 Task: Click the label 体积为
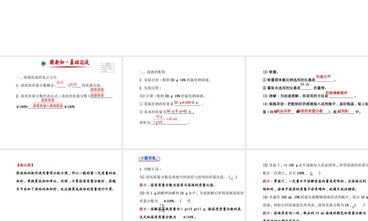coord(145,122)
